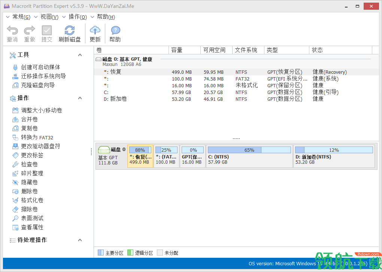Click the 创建可启动媒体 link text
The width and height of the screenshot is (382, 272).
pos(41,67)
